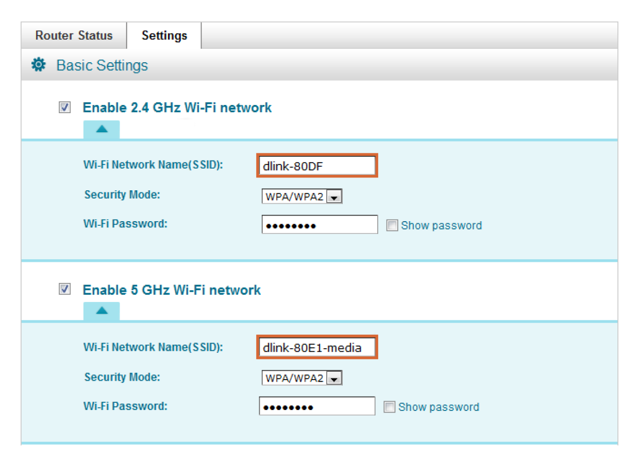639x466 pixels.
Task: Click the Basic Settings gear icon
Action: point(38,65)
